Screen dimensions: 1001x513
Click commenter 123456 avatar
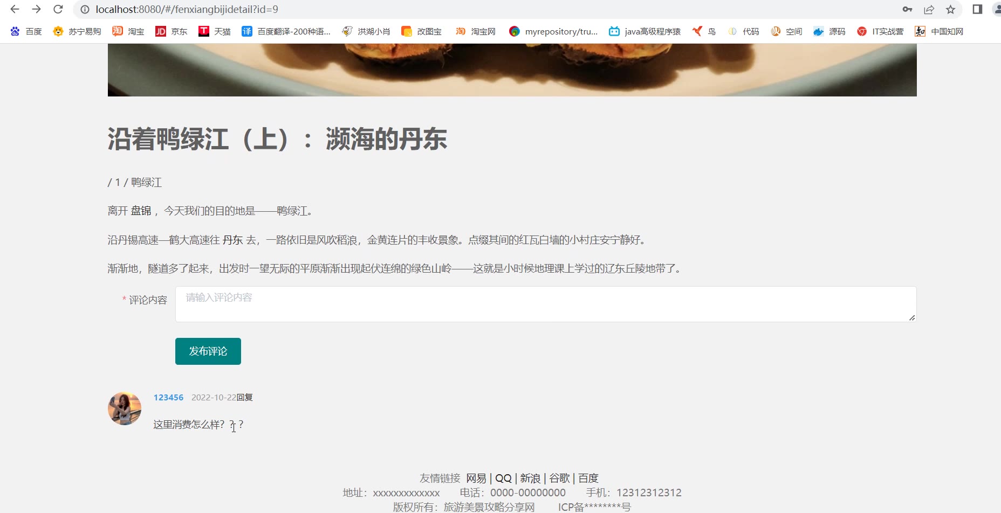125,408
